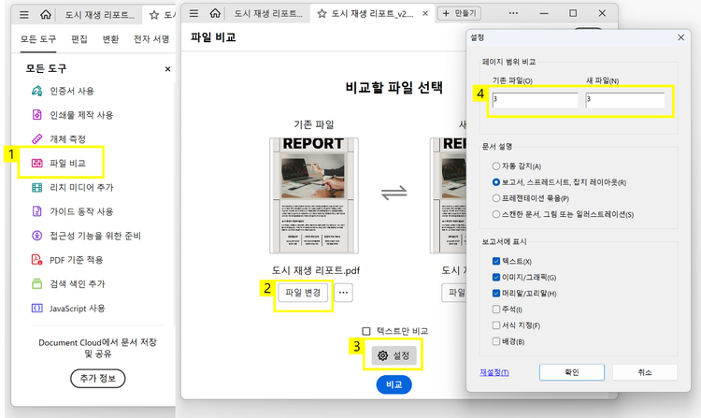Open 설정 gear button

(393, 355)
